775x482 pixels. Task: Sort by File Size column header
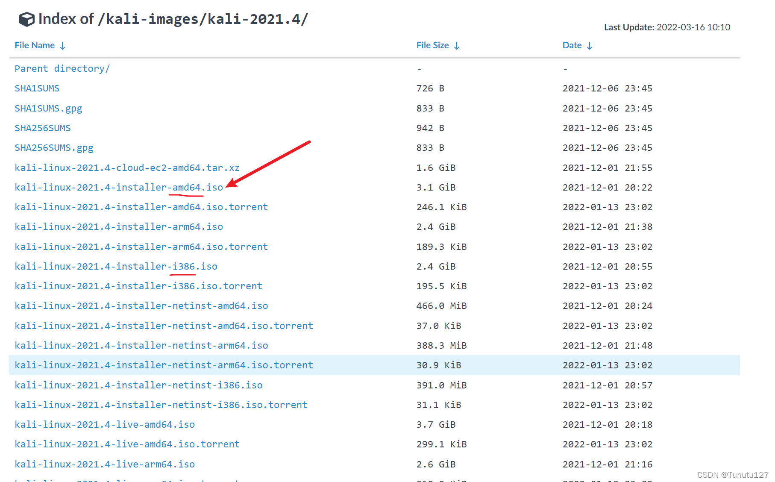(432, 45)
